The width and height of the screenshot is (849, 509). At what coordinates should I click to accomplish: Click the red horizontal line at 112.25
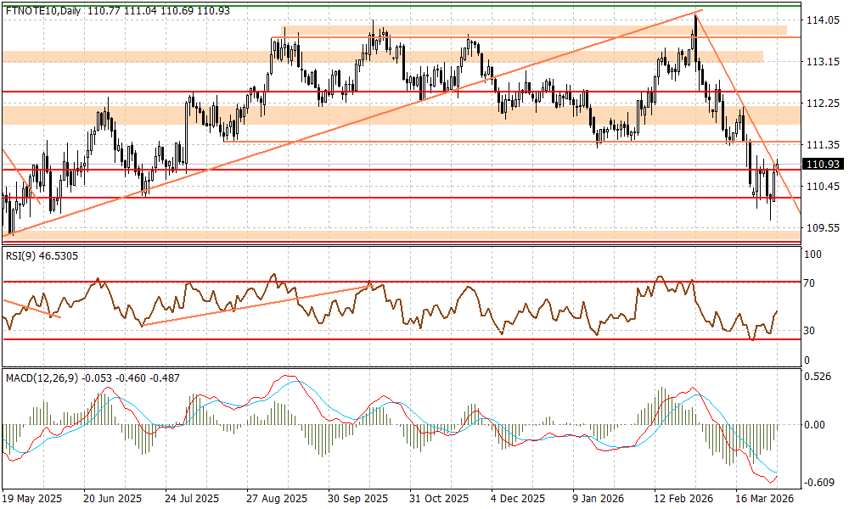click(399, 91)
